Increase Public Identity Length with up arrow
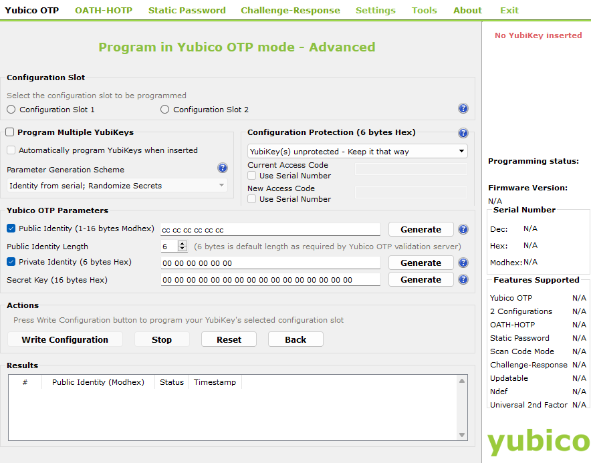This screenshot has width=591, height=463. [183, 244]
